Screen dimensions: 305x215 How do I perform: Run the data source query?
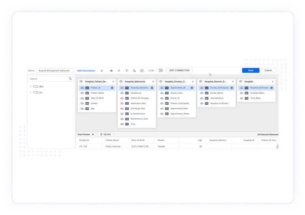[102, 71]
